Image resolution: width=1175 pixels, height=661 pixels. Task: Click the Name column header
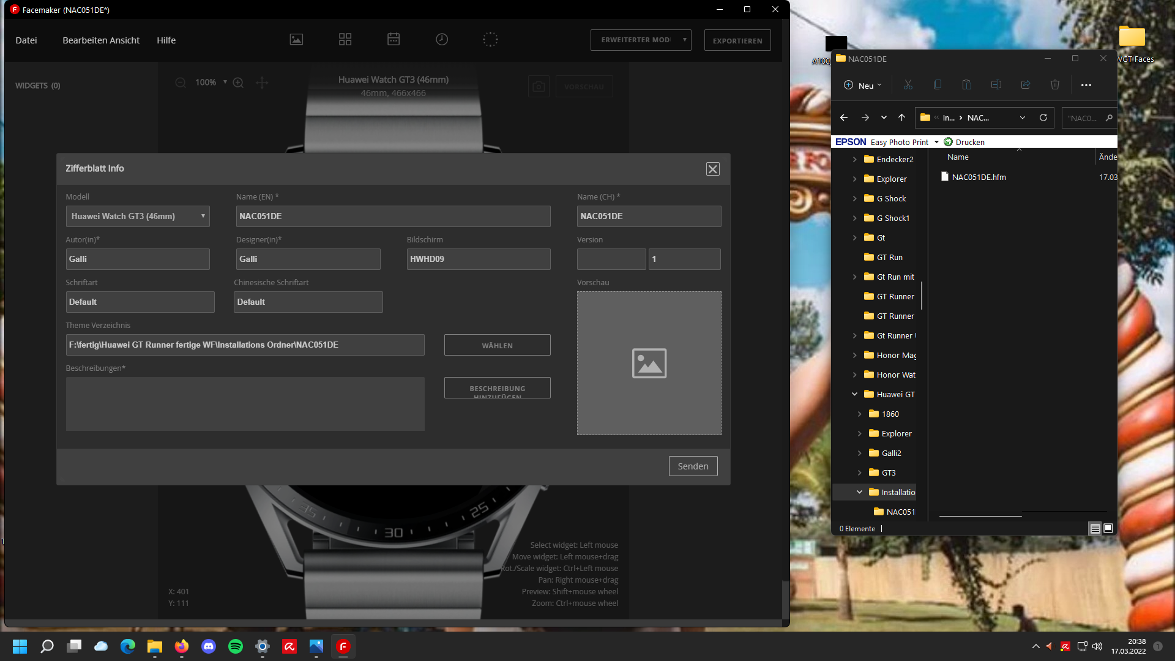tap(958, 157)
